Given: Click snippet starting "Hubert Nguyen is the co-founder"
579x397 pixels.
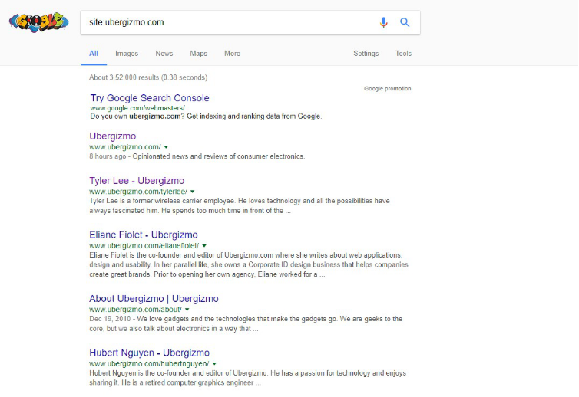Looking at the screenshot, I should 247,378.
